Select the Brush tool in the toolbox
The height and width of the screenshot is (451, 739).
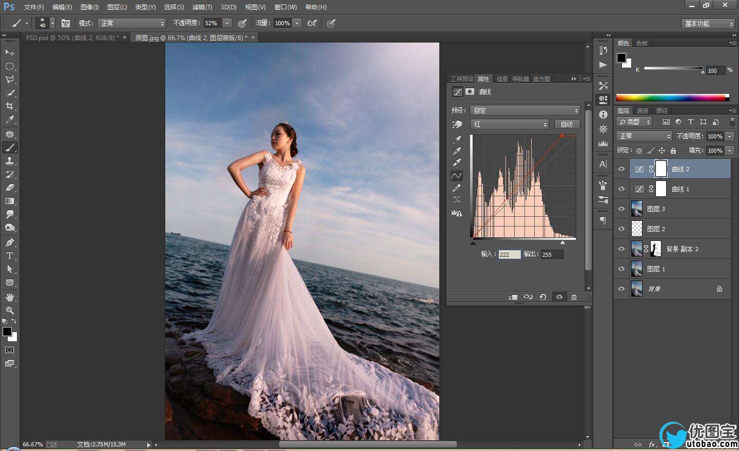pyautogui.click(x=9, y=148)
